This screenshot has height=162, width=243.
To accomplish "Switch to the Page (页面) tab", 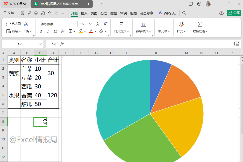I will 94,13.
